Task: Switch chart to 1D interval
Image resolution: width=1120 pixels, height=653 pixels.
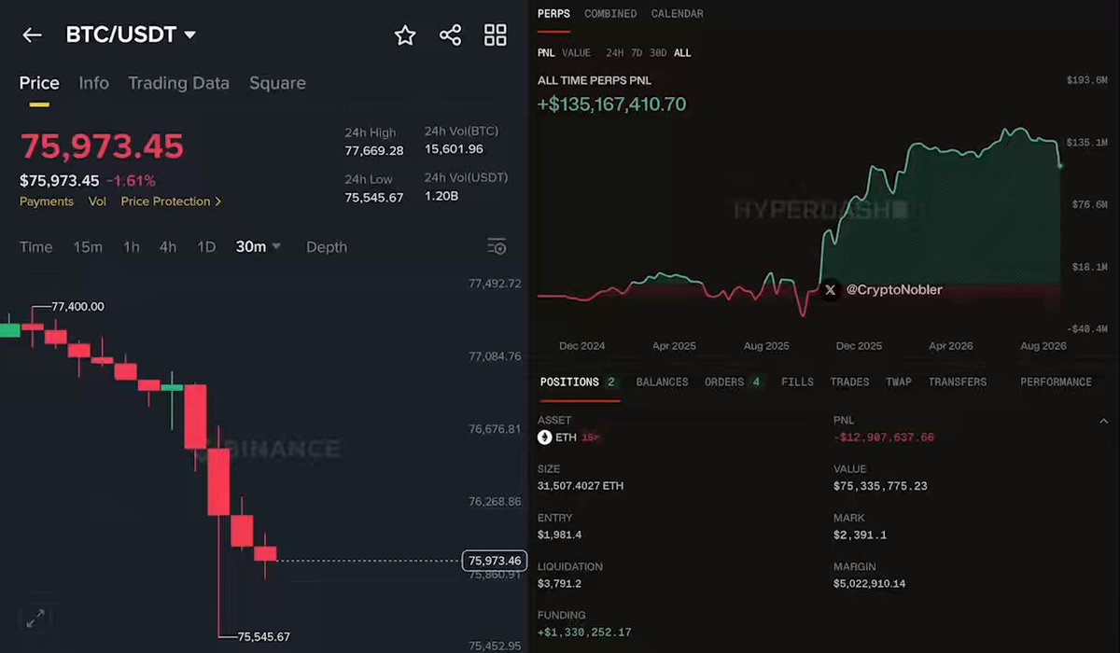Action: click(x=206, y=246)
